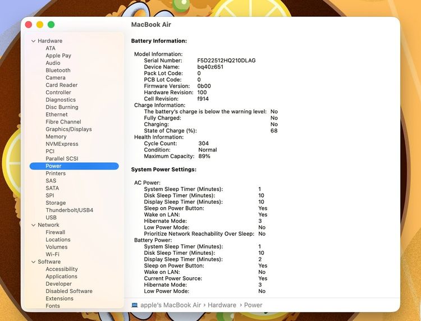Select Disc Burning in the sidebar

pos(62,107)
